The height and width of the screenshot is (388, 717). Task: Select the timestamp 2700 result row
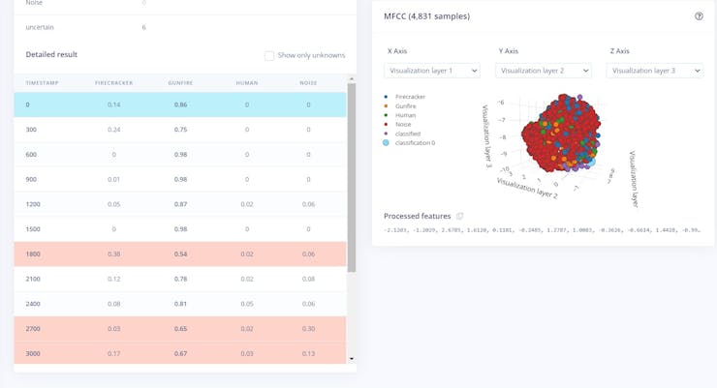tap(179, 329)
